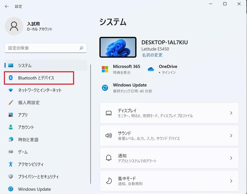Screen dimensions: 247x194
Task: Expand the ディスプレイ settings chevron
Action: click(231, 113)
